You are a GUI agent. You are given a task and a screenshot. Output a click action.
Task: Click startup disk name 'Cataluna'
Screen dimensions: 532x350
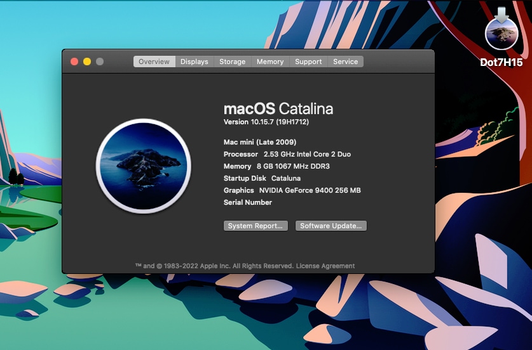click(286, 178)
